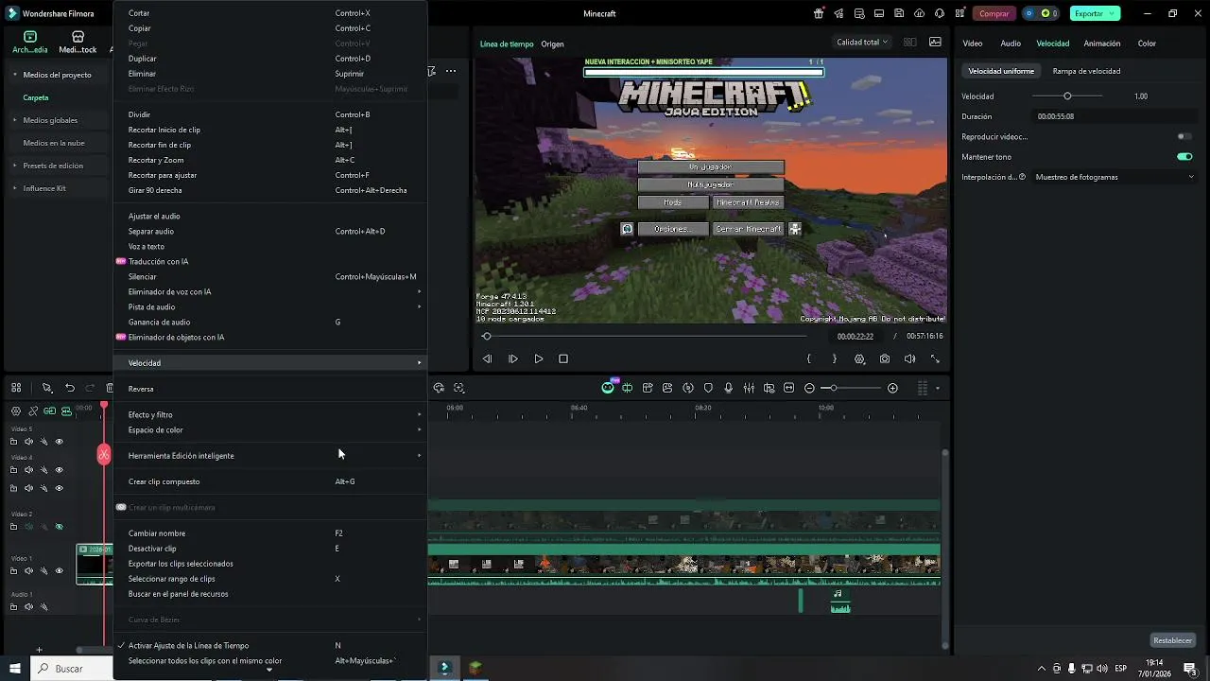The image size is (1210, 681).
Task: Click the timeline zoom slider handle
Action: (833, 388)
